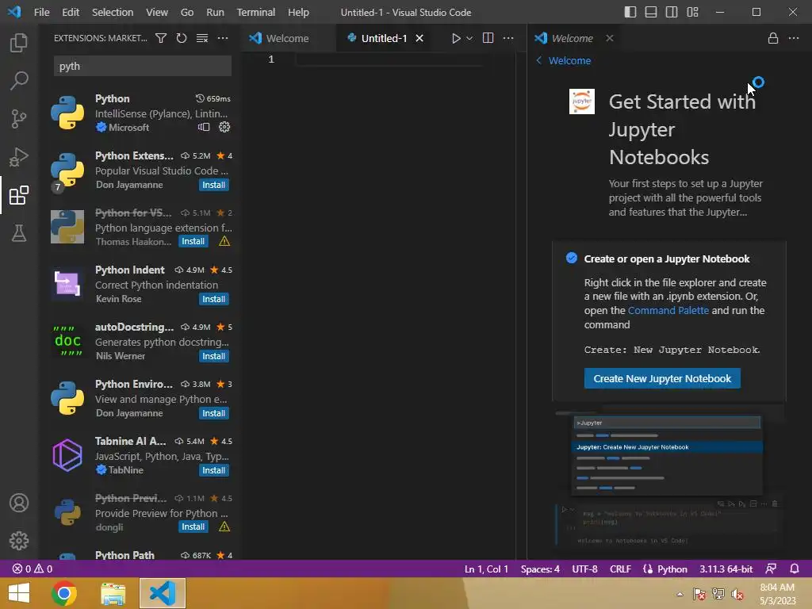Viewport: 812px width, 609px height.
Task: Close the right Welcome tab
Action: click(x=610, y=38)
